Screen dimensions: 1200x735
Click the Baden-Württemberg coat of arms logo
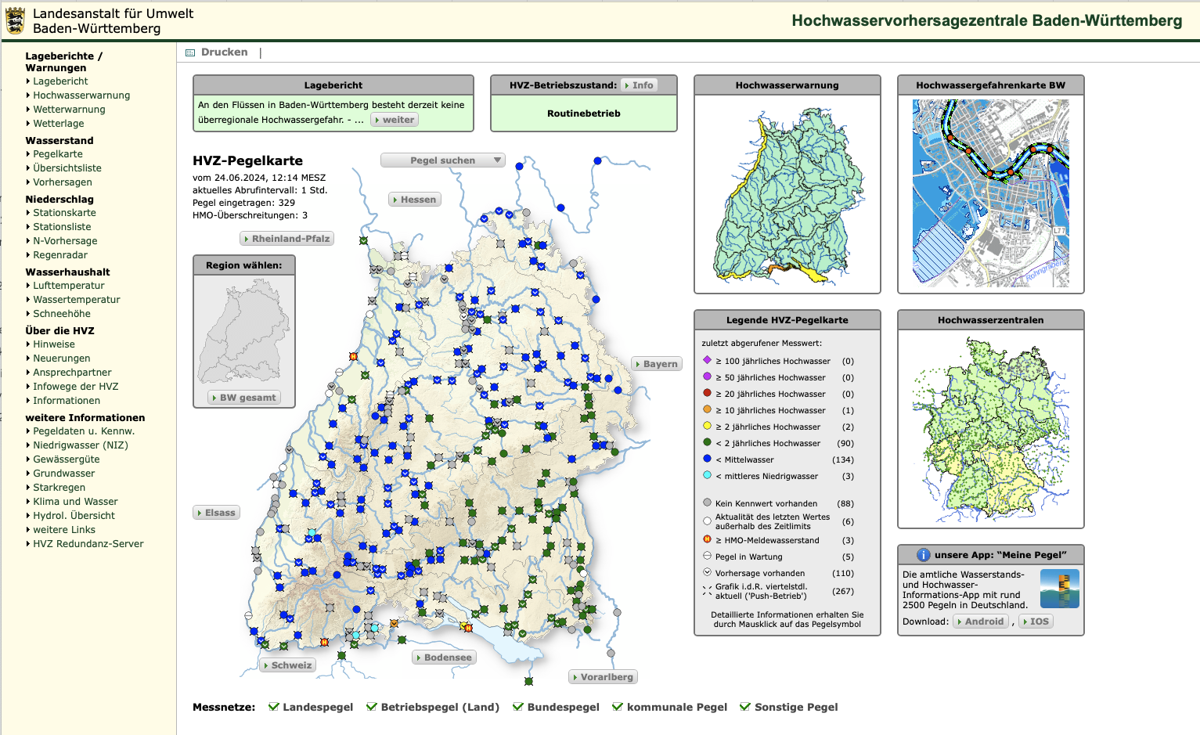click(15, 21)
